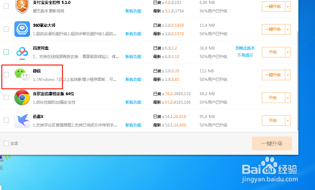Click the 百度网盘 software name

tap(41, 48)
